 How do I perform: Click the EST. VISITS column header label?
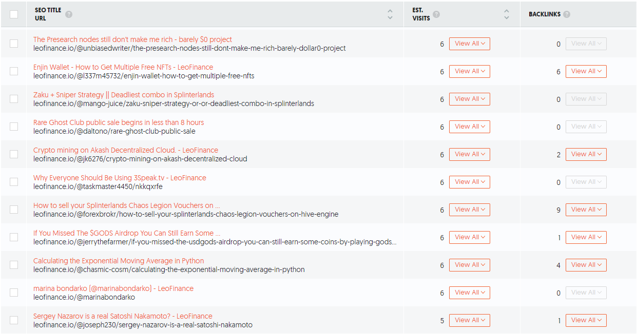(421, 14)
